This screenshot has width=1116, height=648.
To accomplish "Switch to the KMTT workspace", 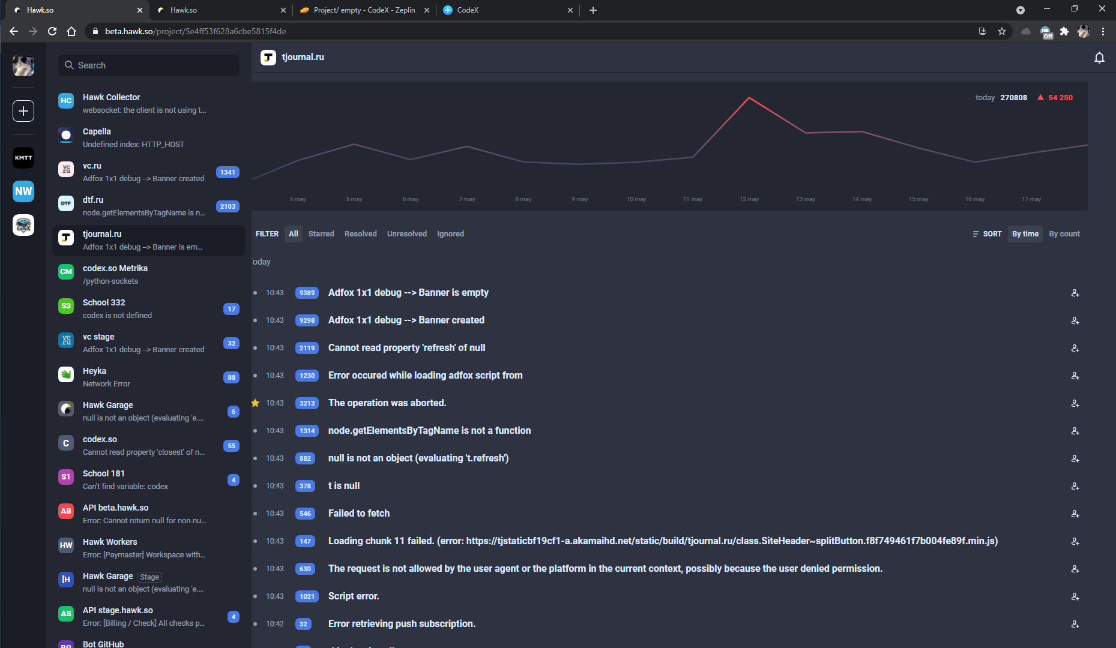I will [x=23, y=158].
